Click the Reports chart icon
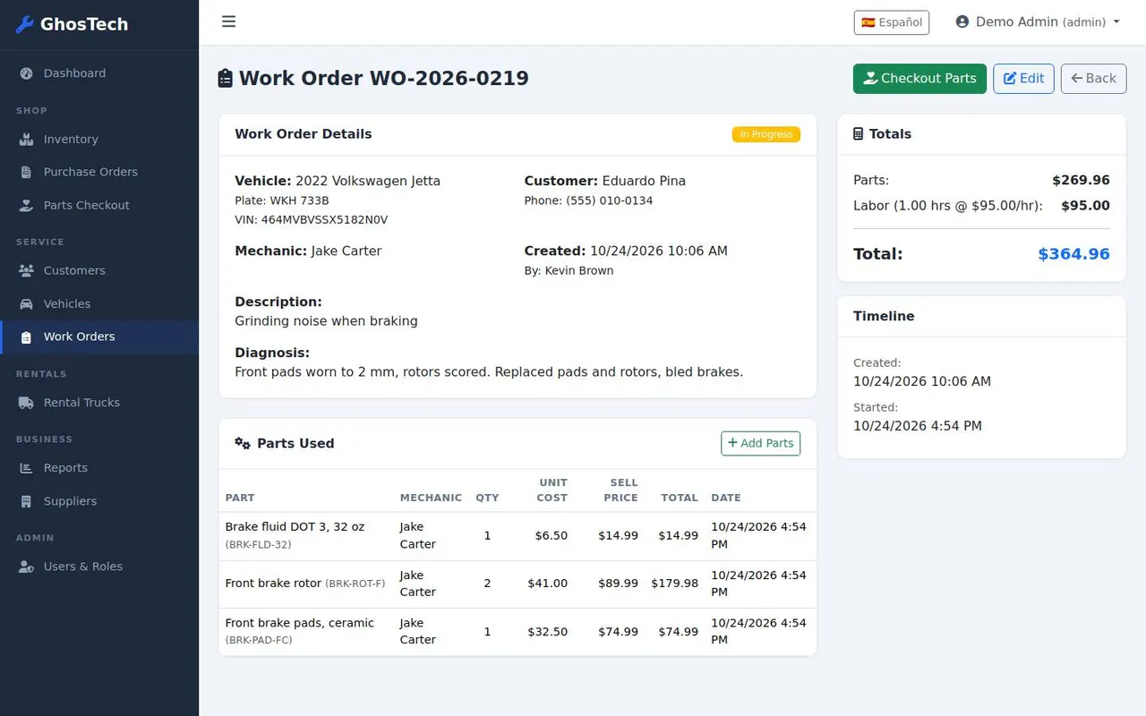The image size is (1146, 716). pyautogui.click(x=26, y=468)
